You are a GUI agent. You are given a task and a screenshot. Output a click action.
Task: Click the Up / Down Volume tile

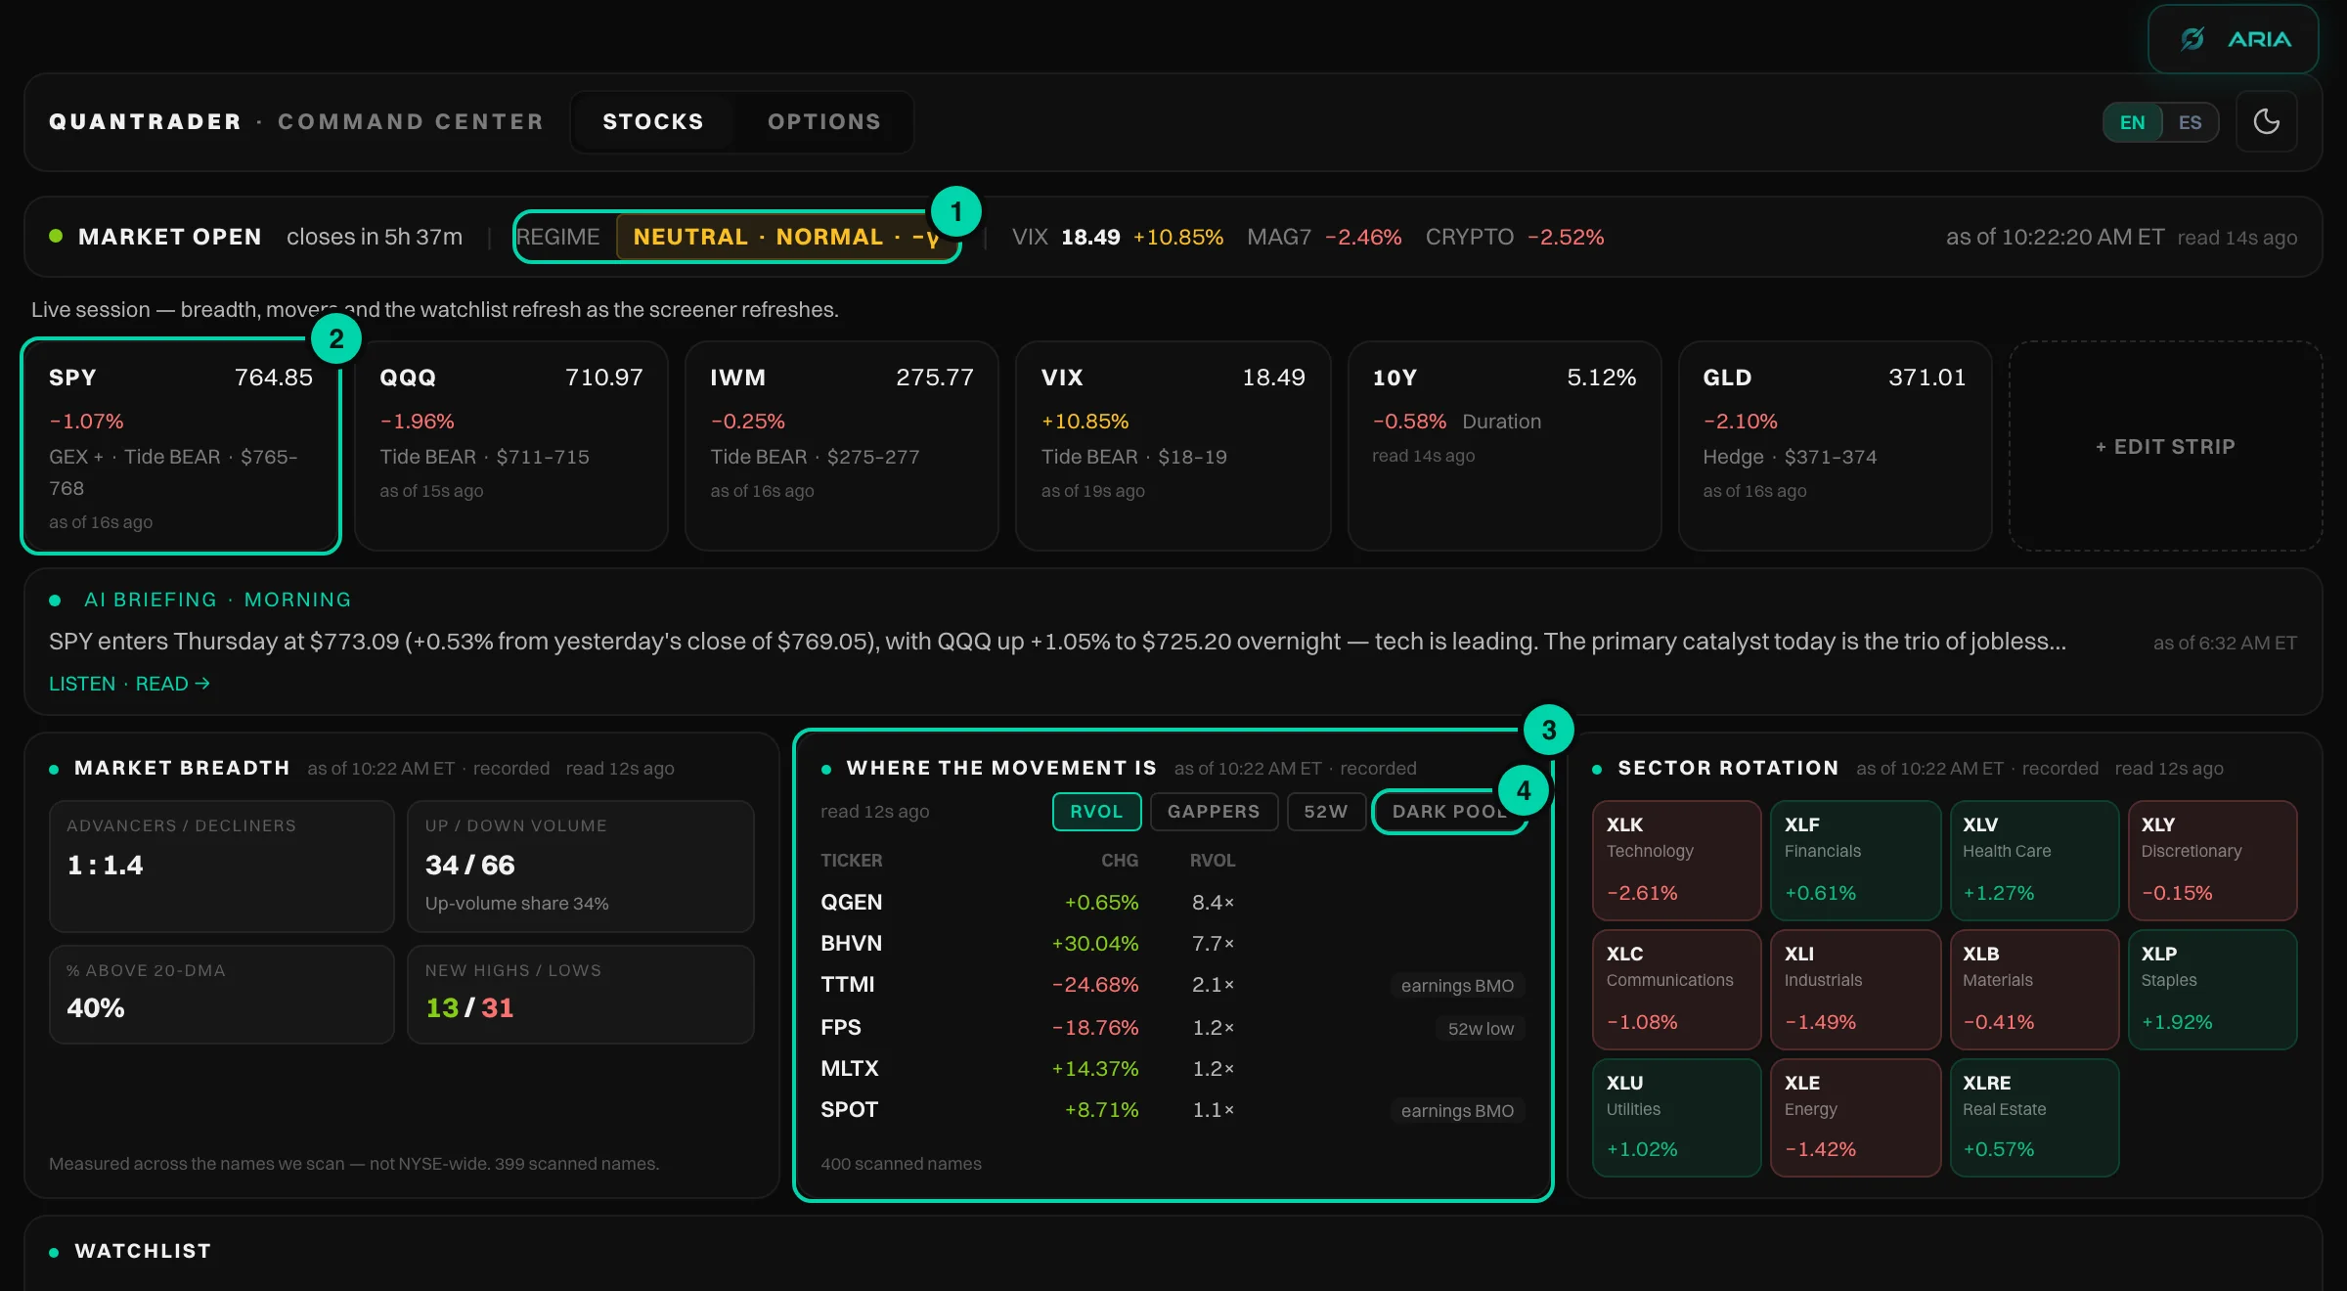(x=581, y=867)
